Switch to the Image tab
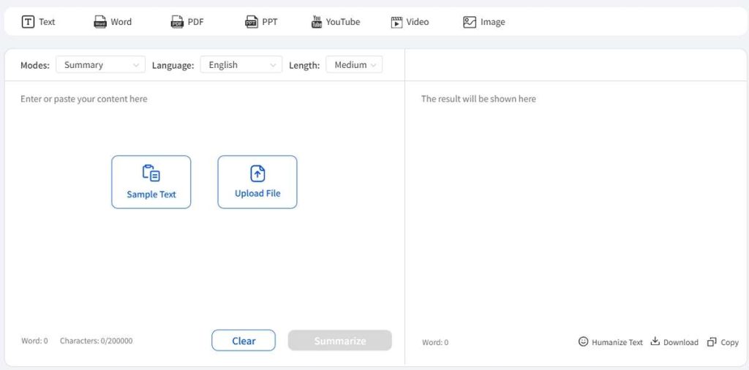 pos(484,22)
